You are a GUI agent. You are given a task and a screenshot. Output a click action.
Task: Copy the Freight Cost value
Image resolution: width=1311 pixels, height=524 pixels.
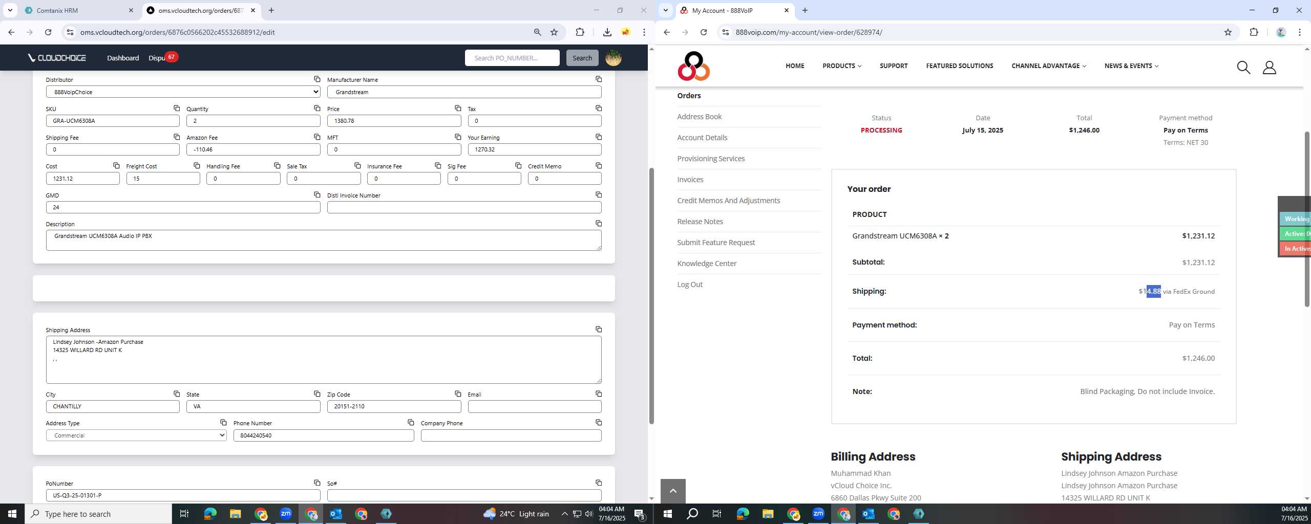point(197,166)
